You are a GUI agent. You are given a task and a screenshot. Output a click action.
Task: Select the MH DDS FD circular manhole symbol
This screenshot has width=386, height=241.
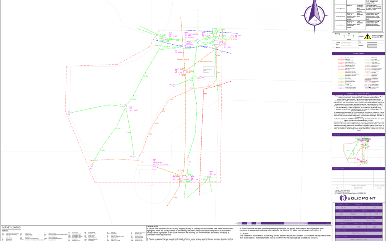pyautogui.click(x=232, y=37)
